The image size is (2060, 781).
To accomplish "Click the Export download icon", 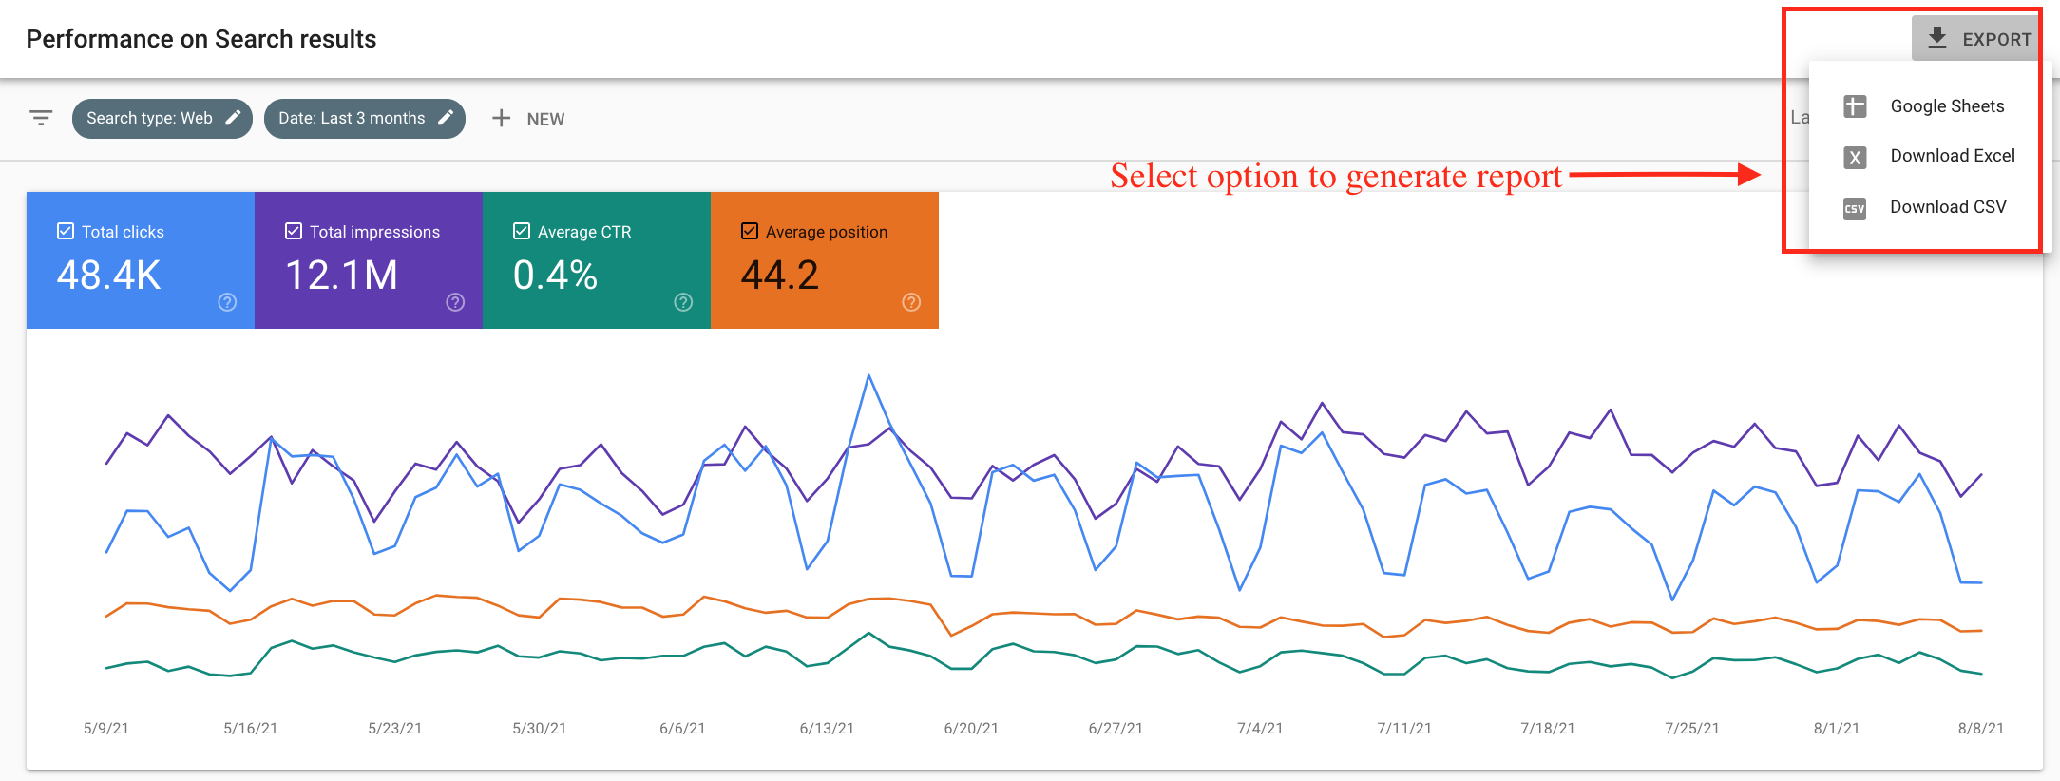I will [x=1936, y=38].
